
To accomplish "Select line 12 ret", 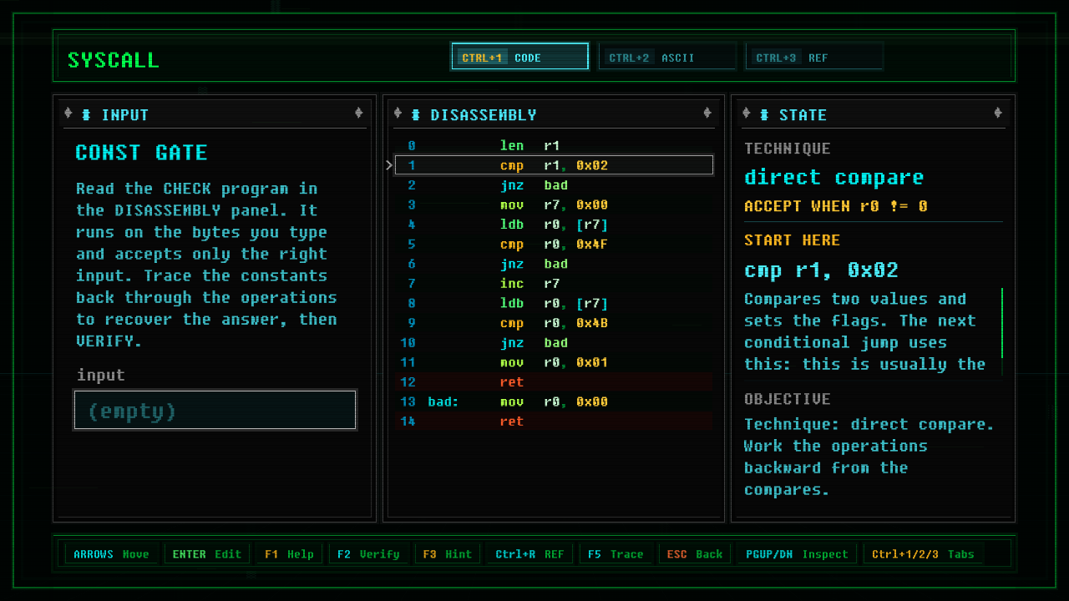I will [554, 382].
